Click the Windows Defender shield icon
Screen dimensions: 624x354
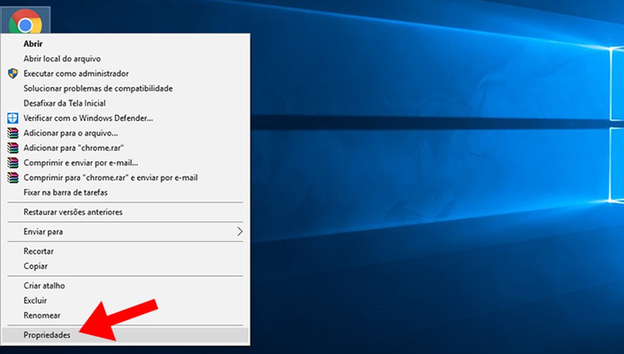click(x=13, y=118)
